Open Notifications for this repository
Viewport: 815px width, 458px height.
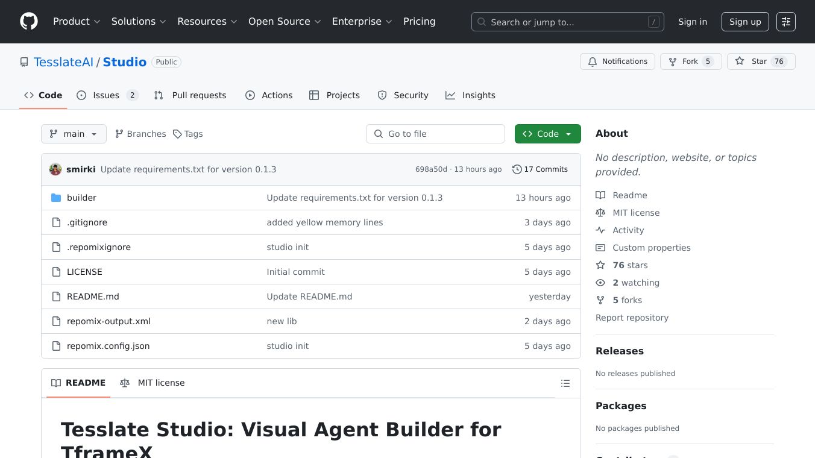pyautogui.click(x=617, y=61)
